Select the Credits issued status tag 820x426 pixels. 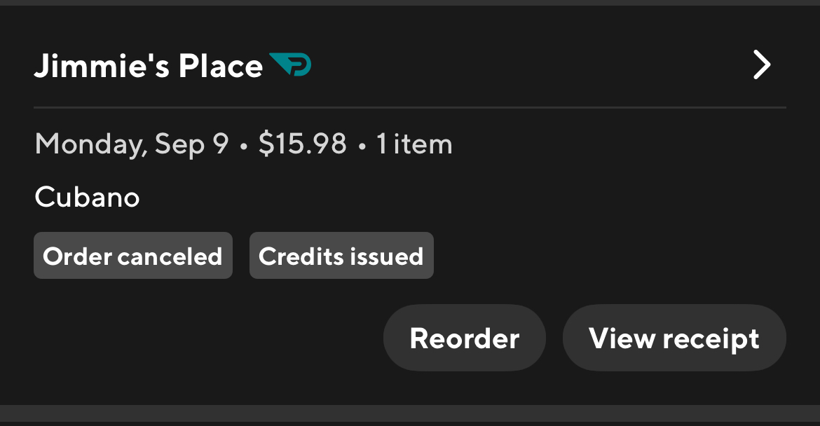pyautogui.click(x=341, y=256)
